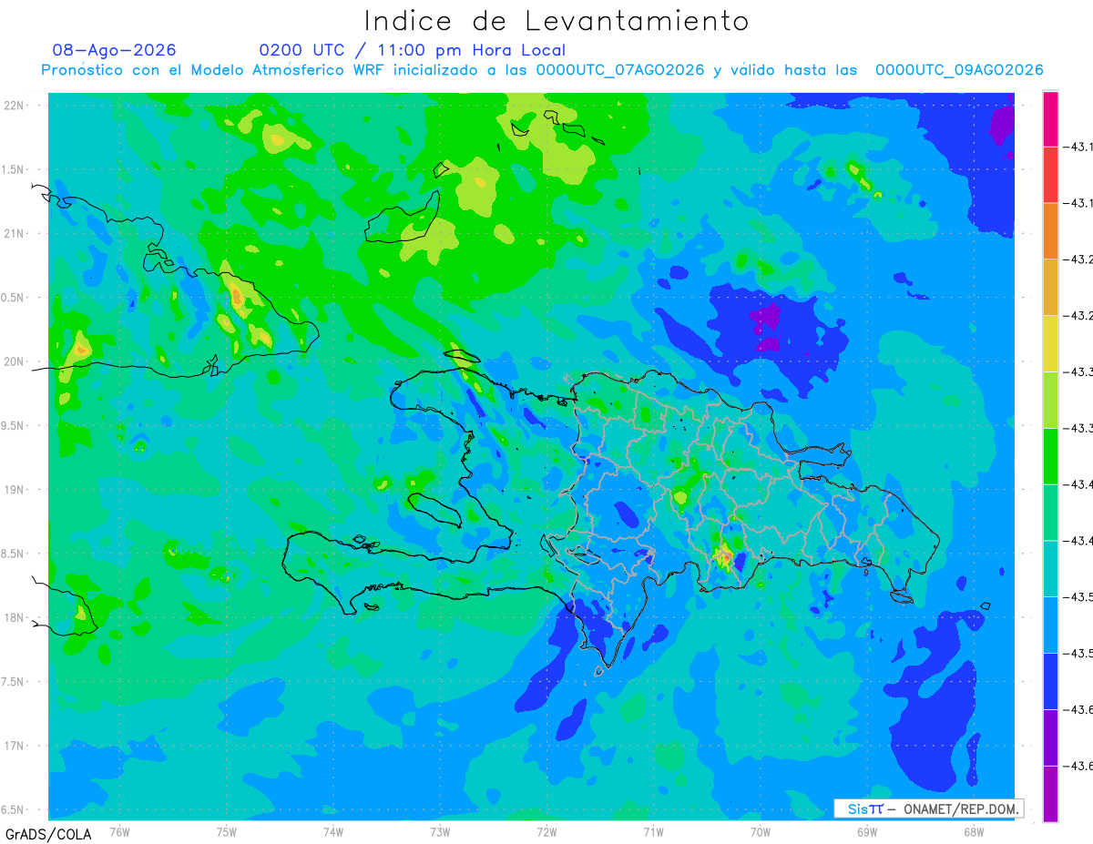The image size is (1093, 844).
Task: Click the date '08-Ago-2026'
Action: point(115,50)
